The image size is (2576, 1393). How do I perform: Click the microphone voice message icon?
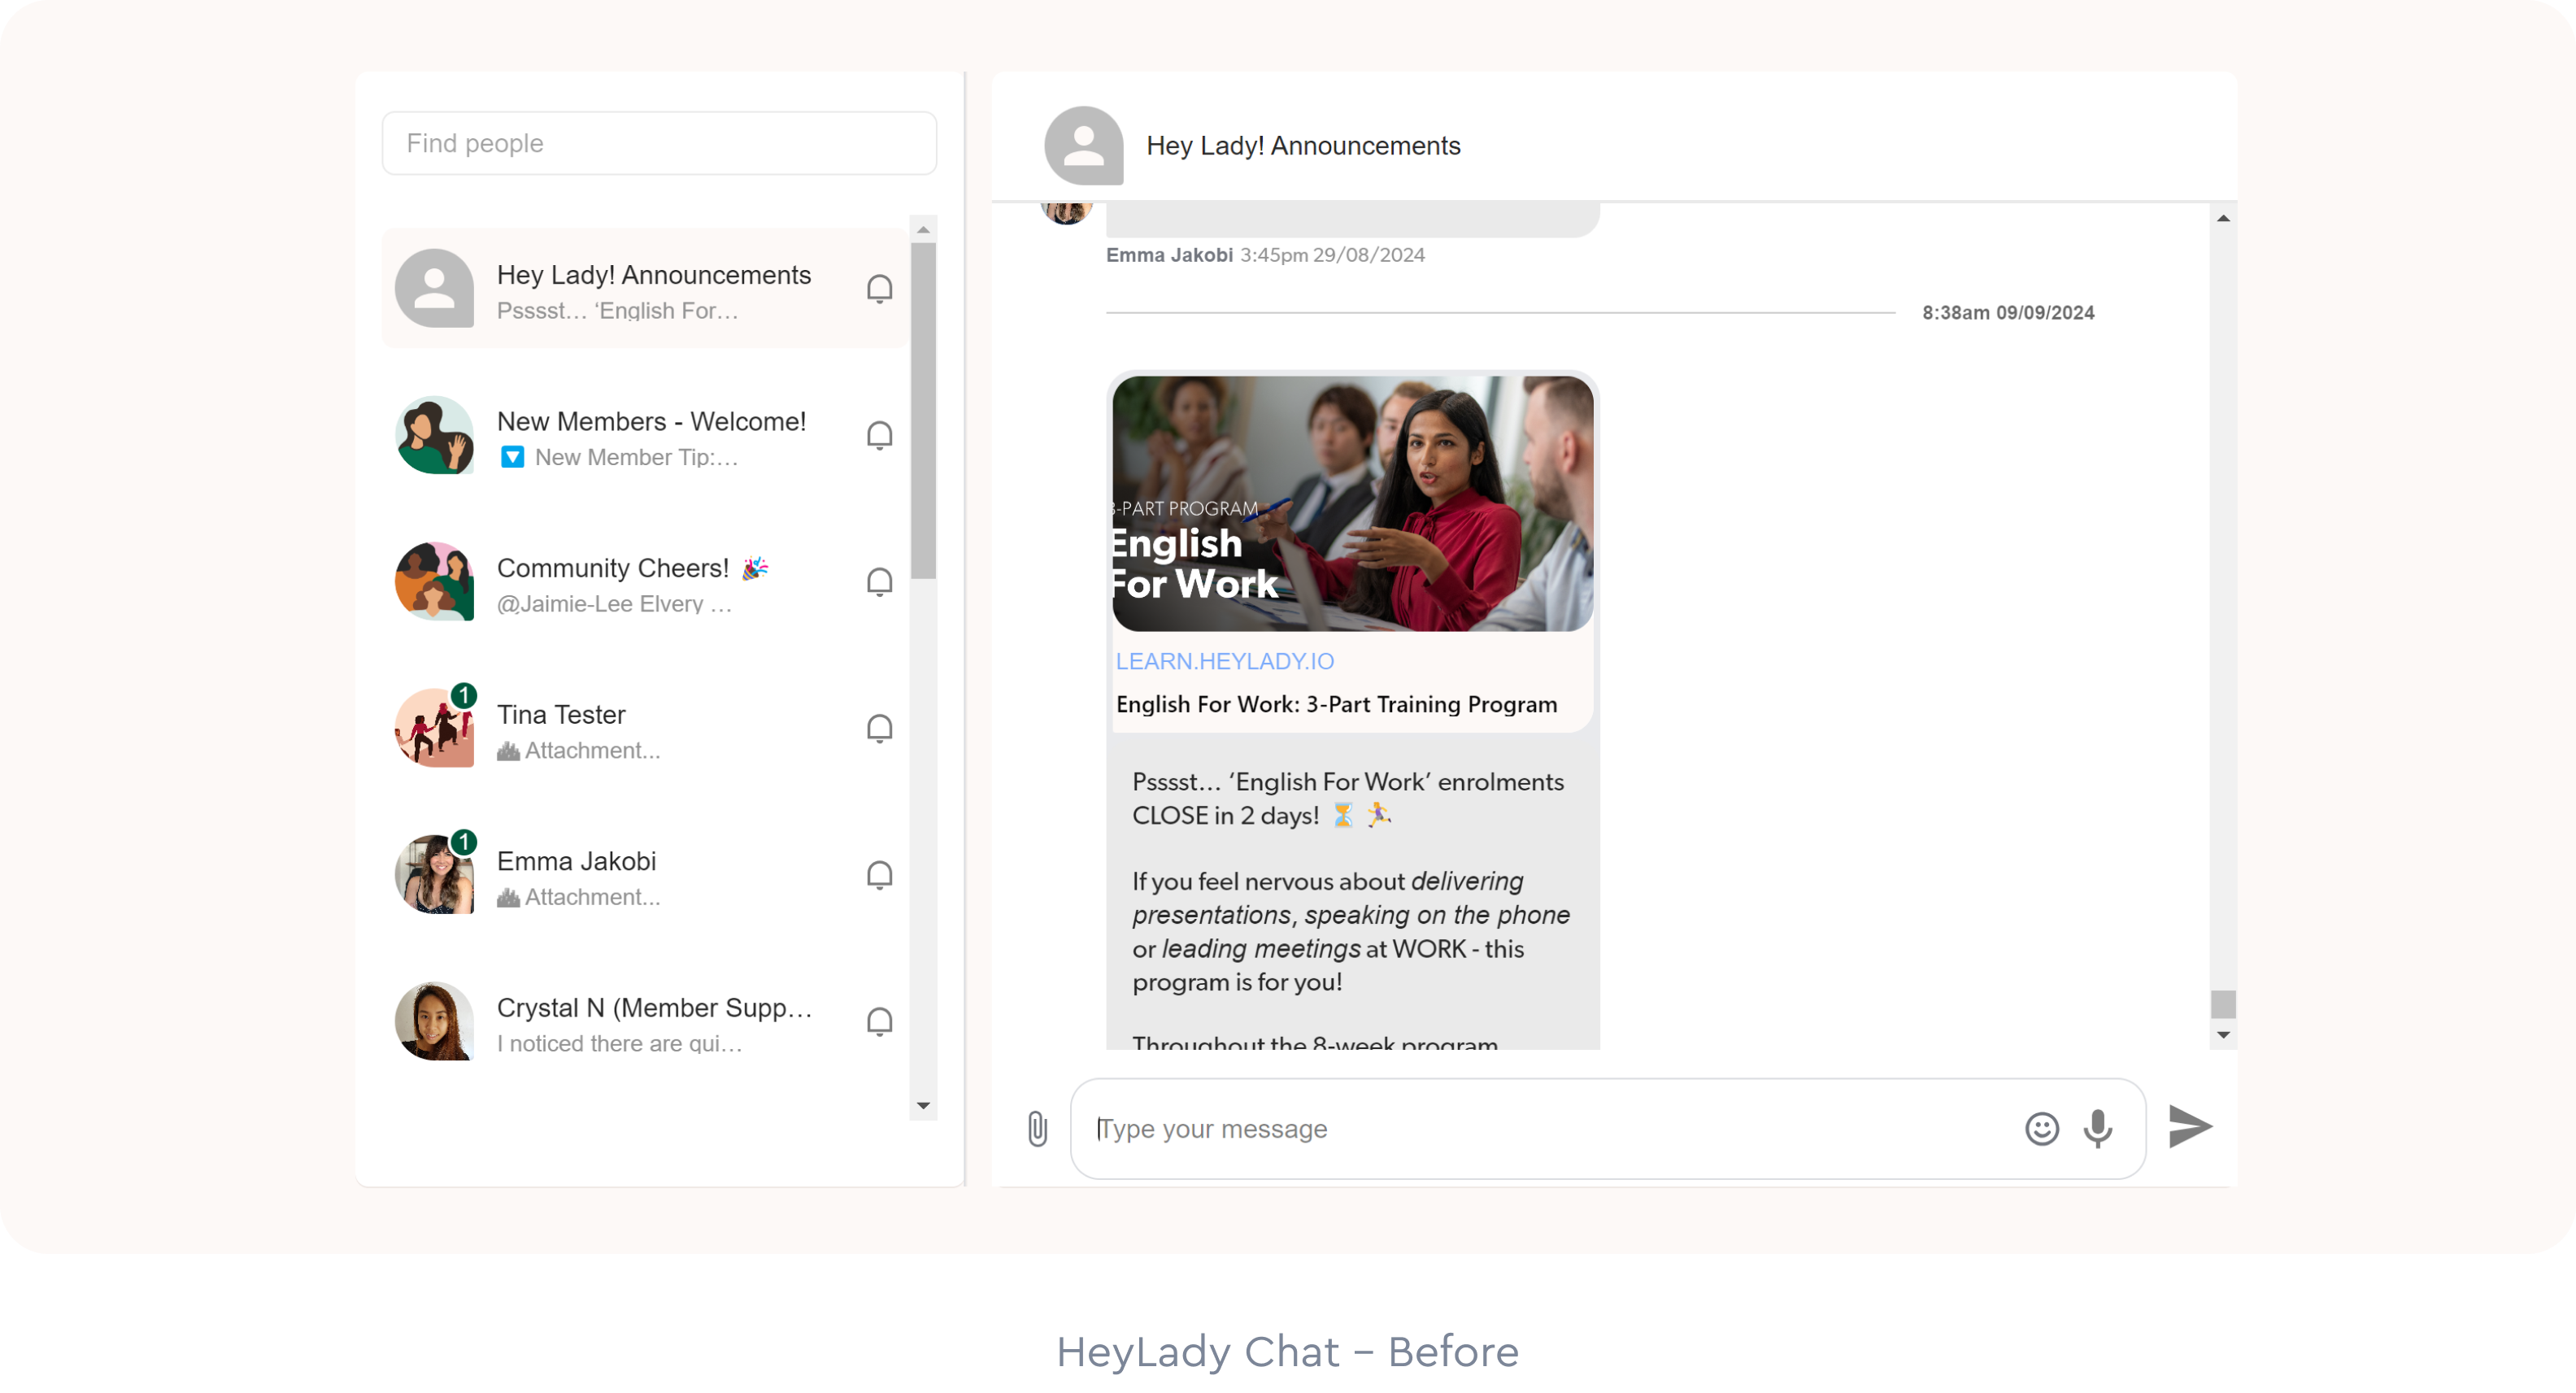pyautogui.click(x=2098, y=1128)
